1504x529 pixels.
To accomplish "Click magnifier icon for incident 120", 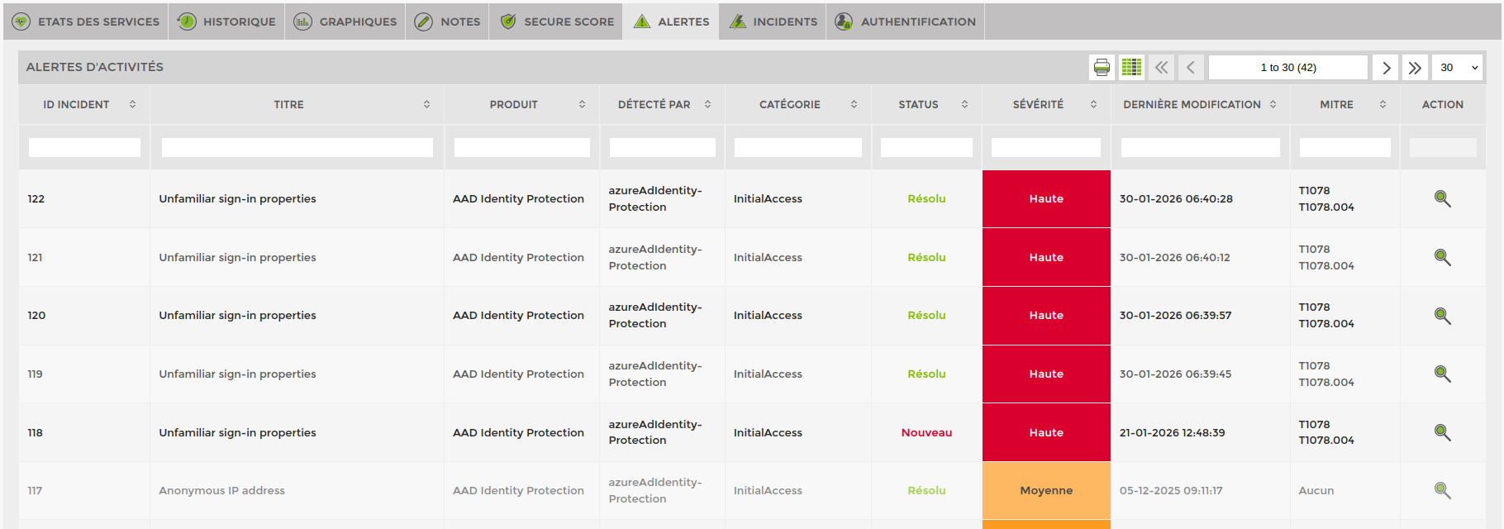I will point(1442,316).
